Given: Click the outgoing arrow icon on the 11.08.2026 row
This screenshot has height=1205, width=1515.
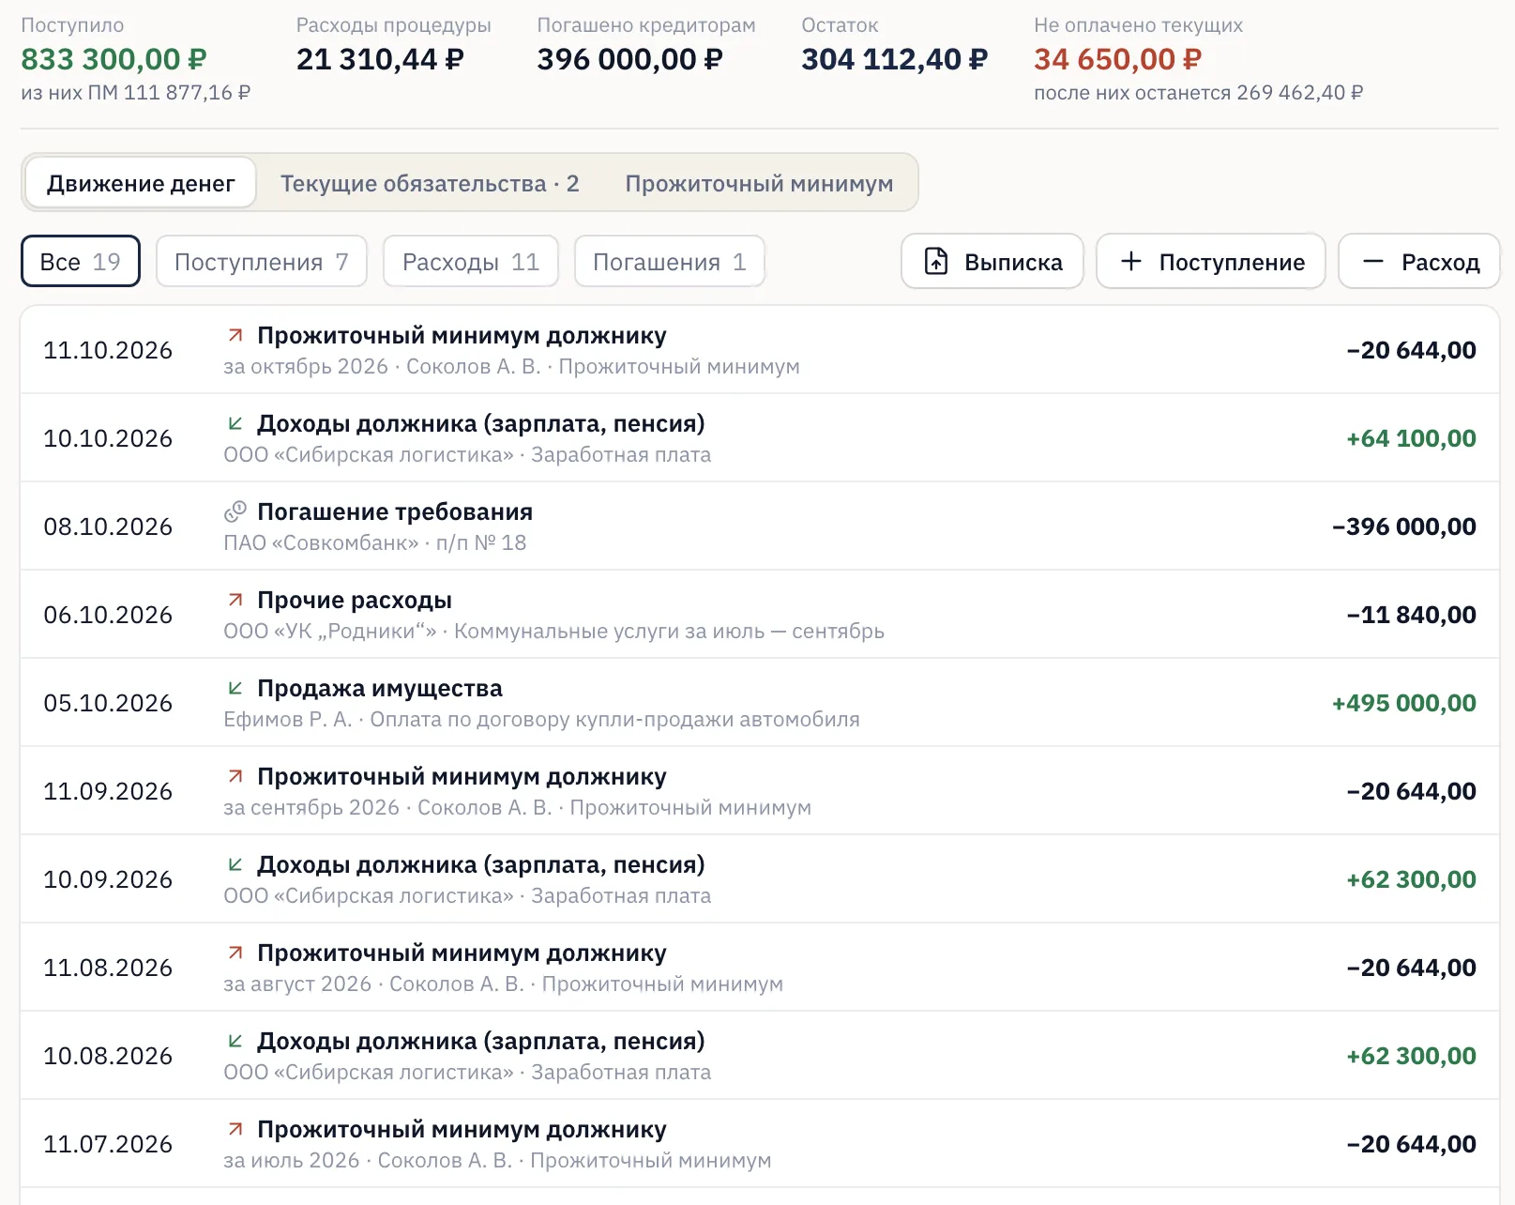Looking at the screenshot, I should (x=235, y=953).
